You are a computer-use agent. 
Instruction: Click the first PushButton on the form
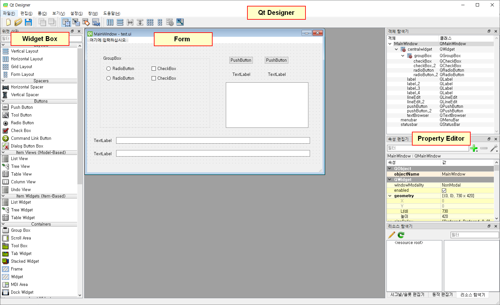tap(241, 60)
